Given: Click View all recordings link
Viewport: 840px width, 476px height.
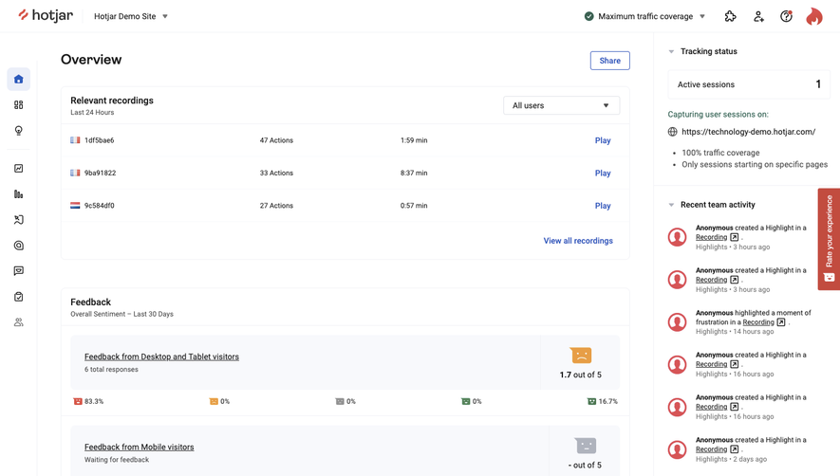Looking at the screenshot, I should tap(578, 241).
